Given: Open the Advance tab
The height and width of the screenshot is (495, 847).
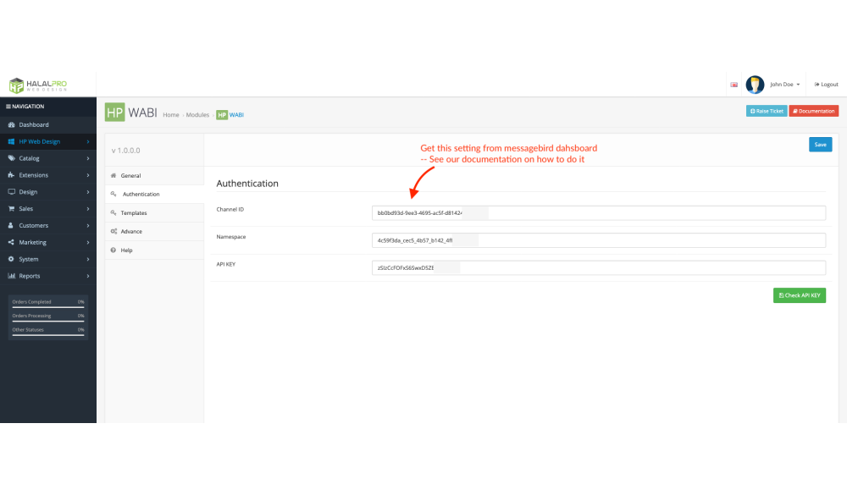Looking at the screenshot, I should [x=131, y=232].
